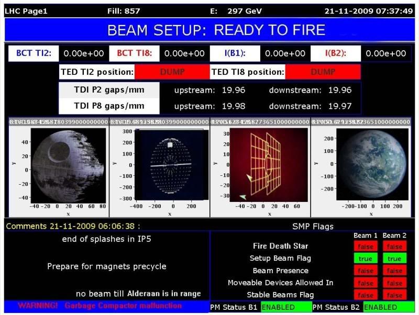Select the LHC Page1 title text
Image resolution: width=419 pixels, height=315 pixels.
[26, 11]
